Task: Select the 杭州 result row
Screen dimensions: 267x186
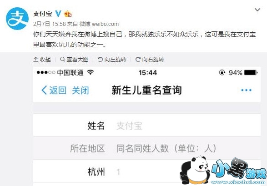Action: coord(147,171)
